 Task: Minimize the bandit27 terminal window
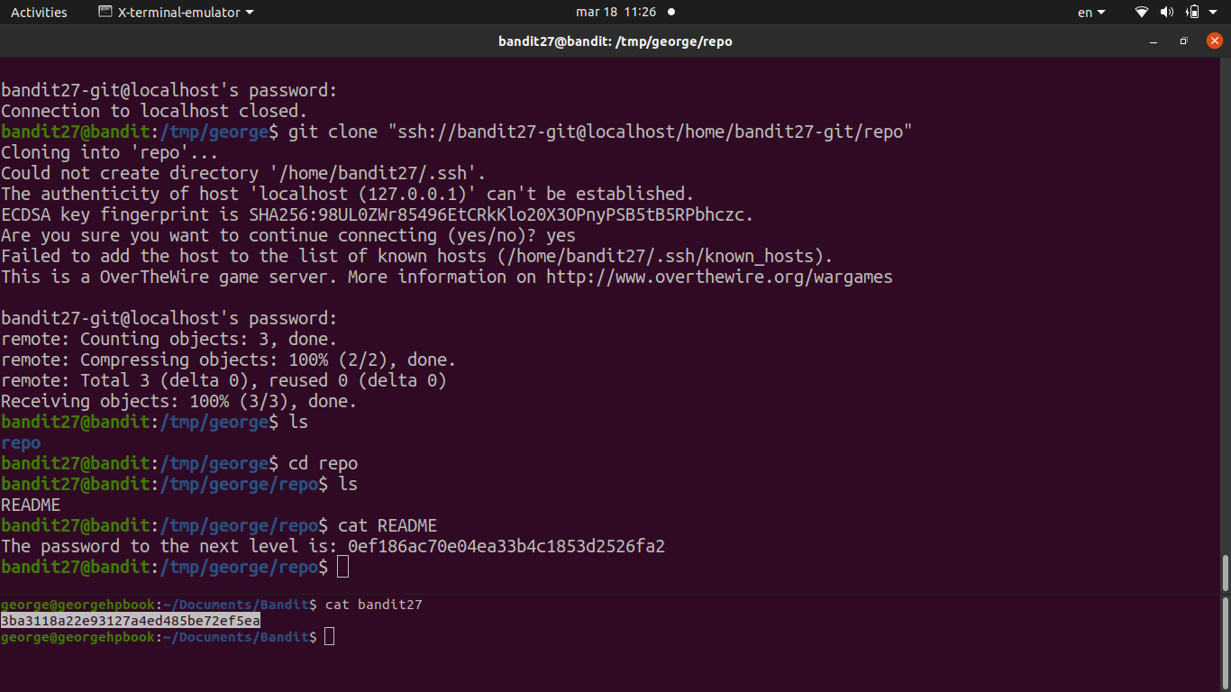point(1153,41)
